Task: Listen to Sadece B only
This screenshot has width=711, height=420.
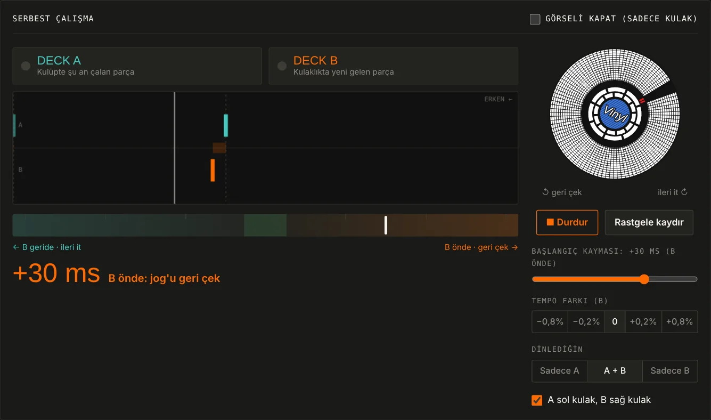Action: click(670, 371)
